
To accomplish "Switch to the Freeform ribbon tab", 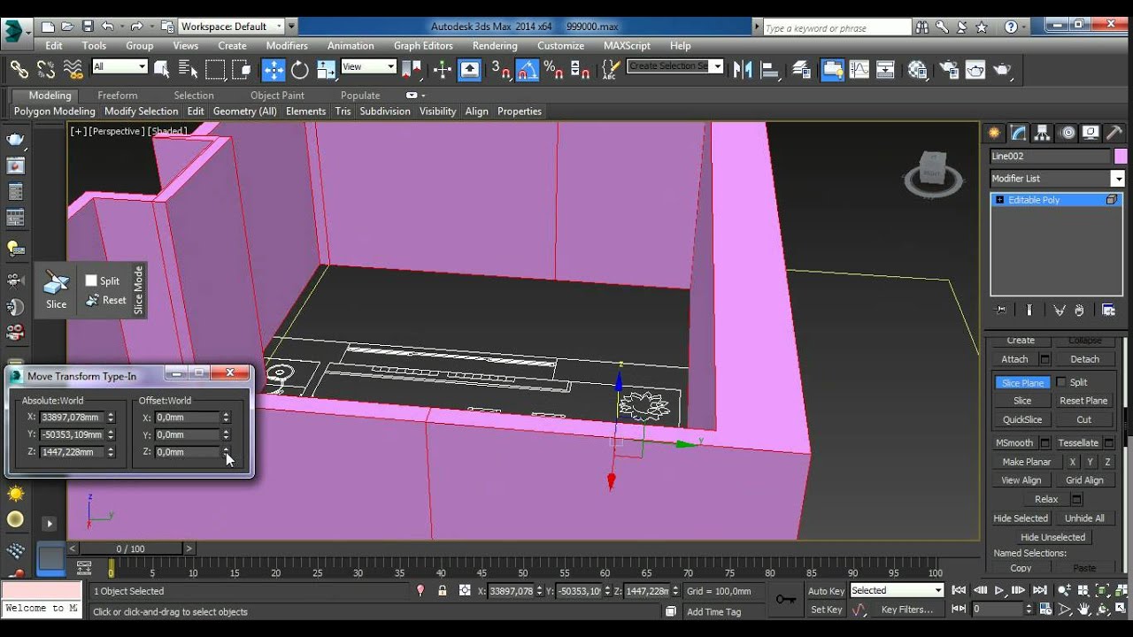I will (x=117, y=96).
